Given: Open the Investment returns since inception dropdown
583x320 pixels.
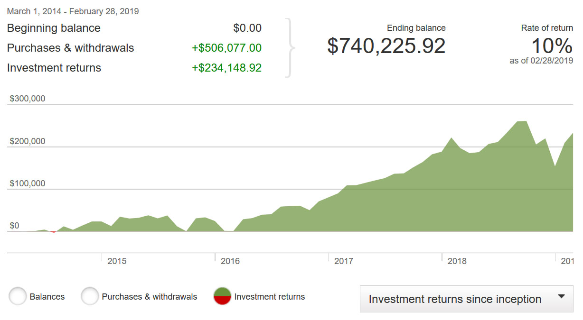Looking at the screenshot, I should [x=466, y=299].
